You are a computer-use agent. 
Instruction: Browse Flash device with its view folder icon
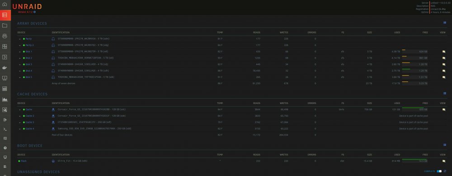click(444, 161)
